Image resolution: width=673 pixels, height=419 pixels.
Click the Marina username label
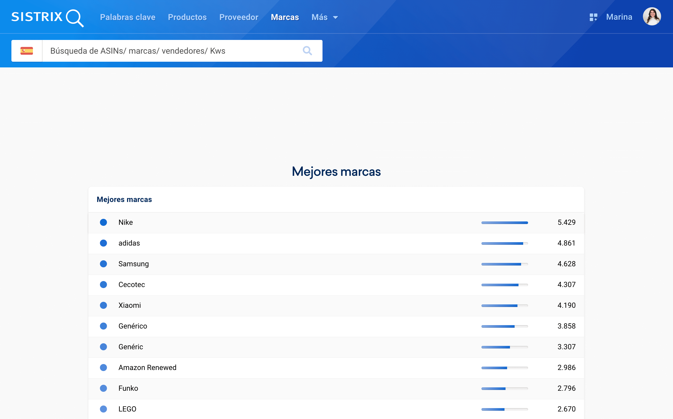coord(619,17)
